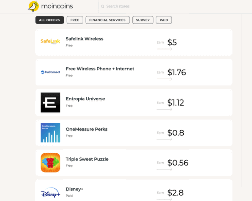Click the arrow under Safelink's $5 earn amount

pyautogui.click(x=164, y=49)
